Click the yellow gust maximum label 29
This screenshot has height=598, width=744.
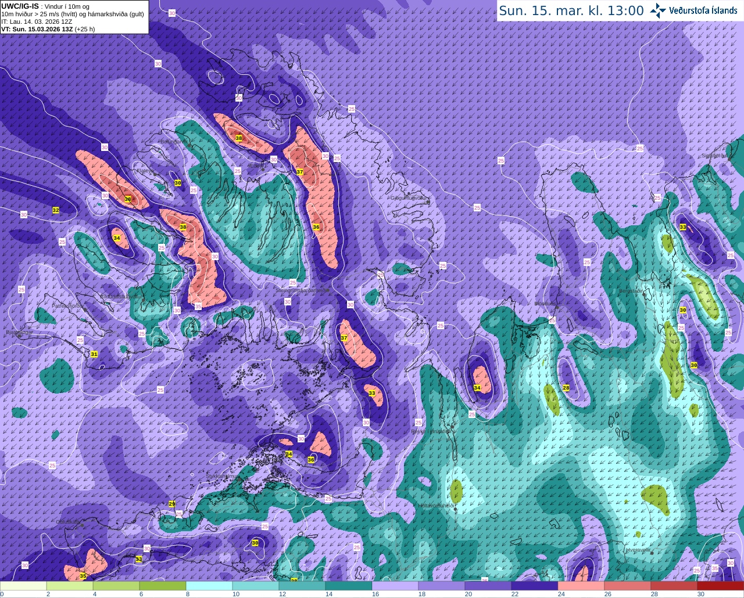click(171, 504)
